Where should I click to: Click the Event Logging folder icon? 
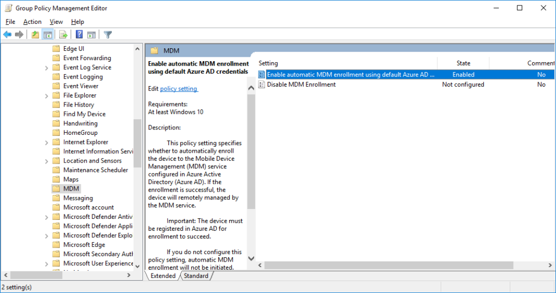(x=56, y=76)
